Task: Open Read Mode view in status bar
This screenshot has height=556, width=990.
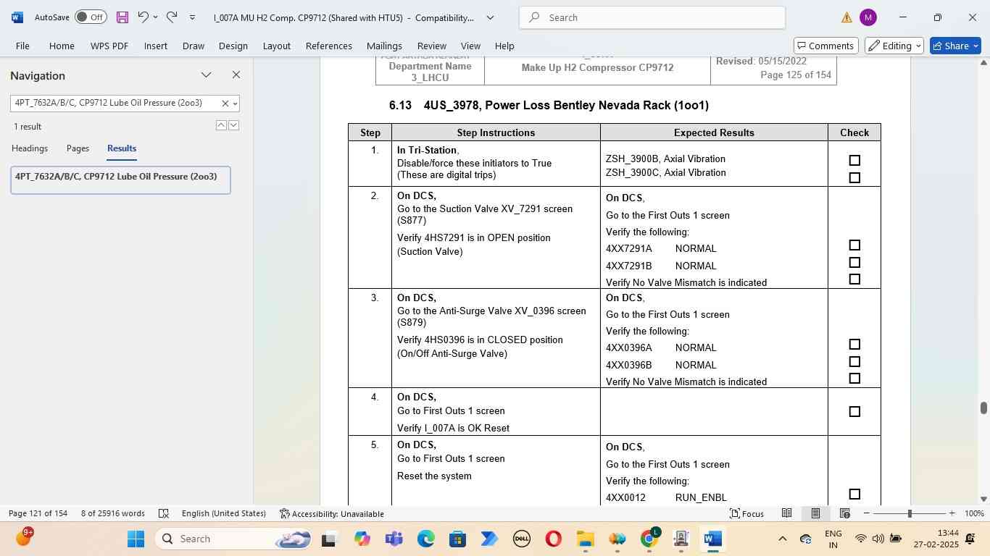Action: click(x=786, y=513)
